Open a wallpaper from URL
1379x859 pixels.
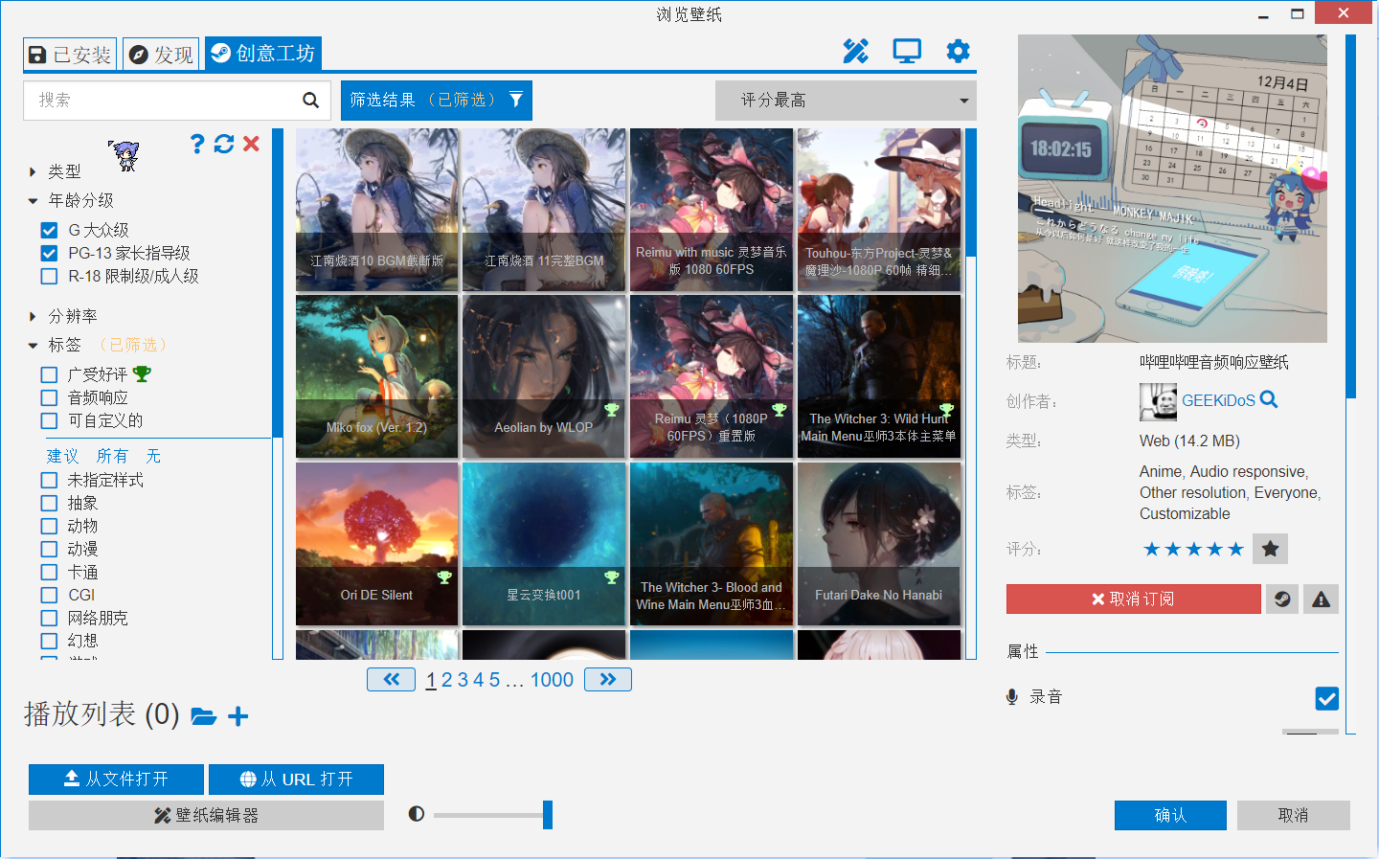296,779
